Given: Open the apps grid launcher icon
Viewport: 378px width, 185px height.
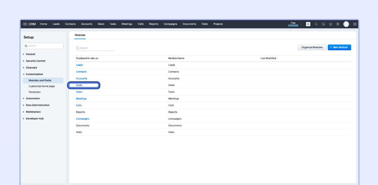Looking at the screenshot, I should [355, 24].
